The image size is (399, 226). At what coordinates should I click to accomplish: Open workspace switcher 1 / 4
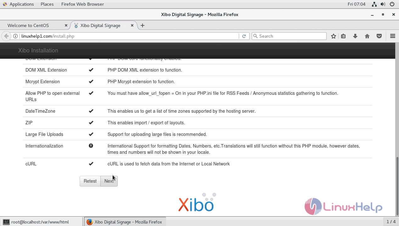391,222
